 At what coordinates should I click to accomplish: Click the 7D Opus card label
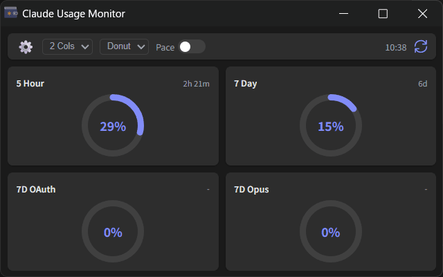coord(251,189)
